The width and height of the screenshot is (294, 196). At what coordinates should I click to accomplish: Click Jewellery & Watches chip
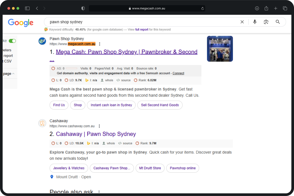(69, 168)
